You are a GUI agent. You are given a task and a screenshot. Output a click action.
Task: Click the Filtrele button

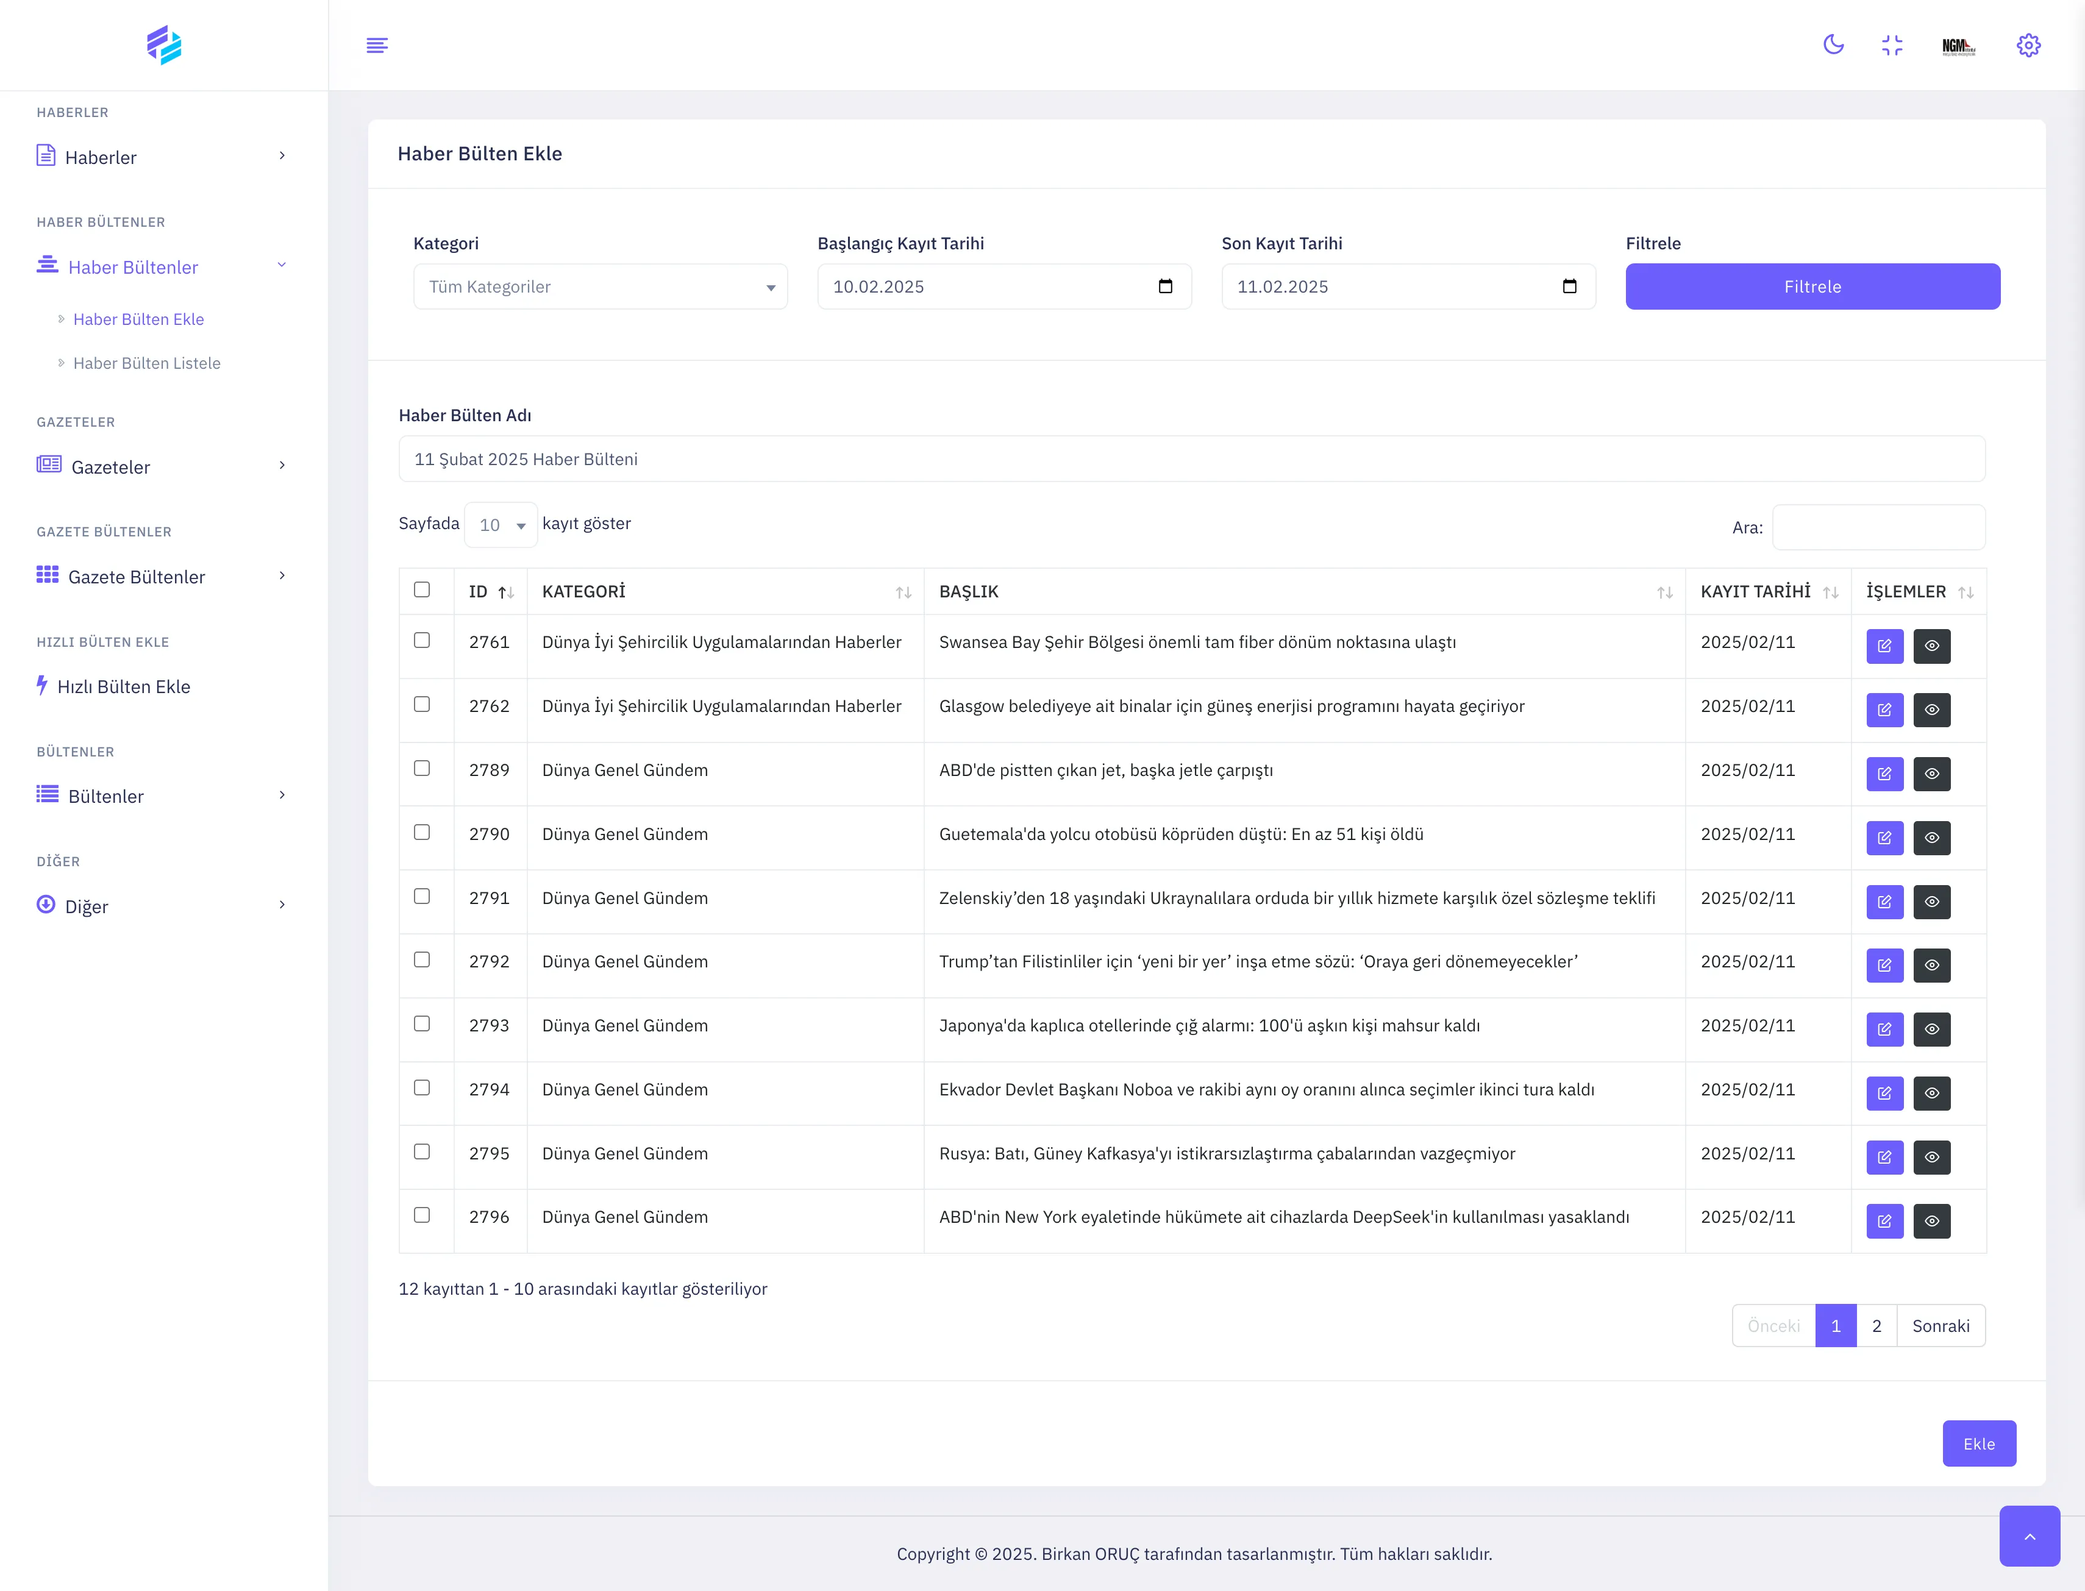1812,286
